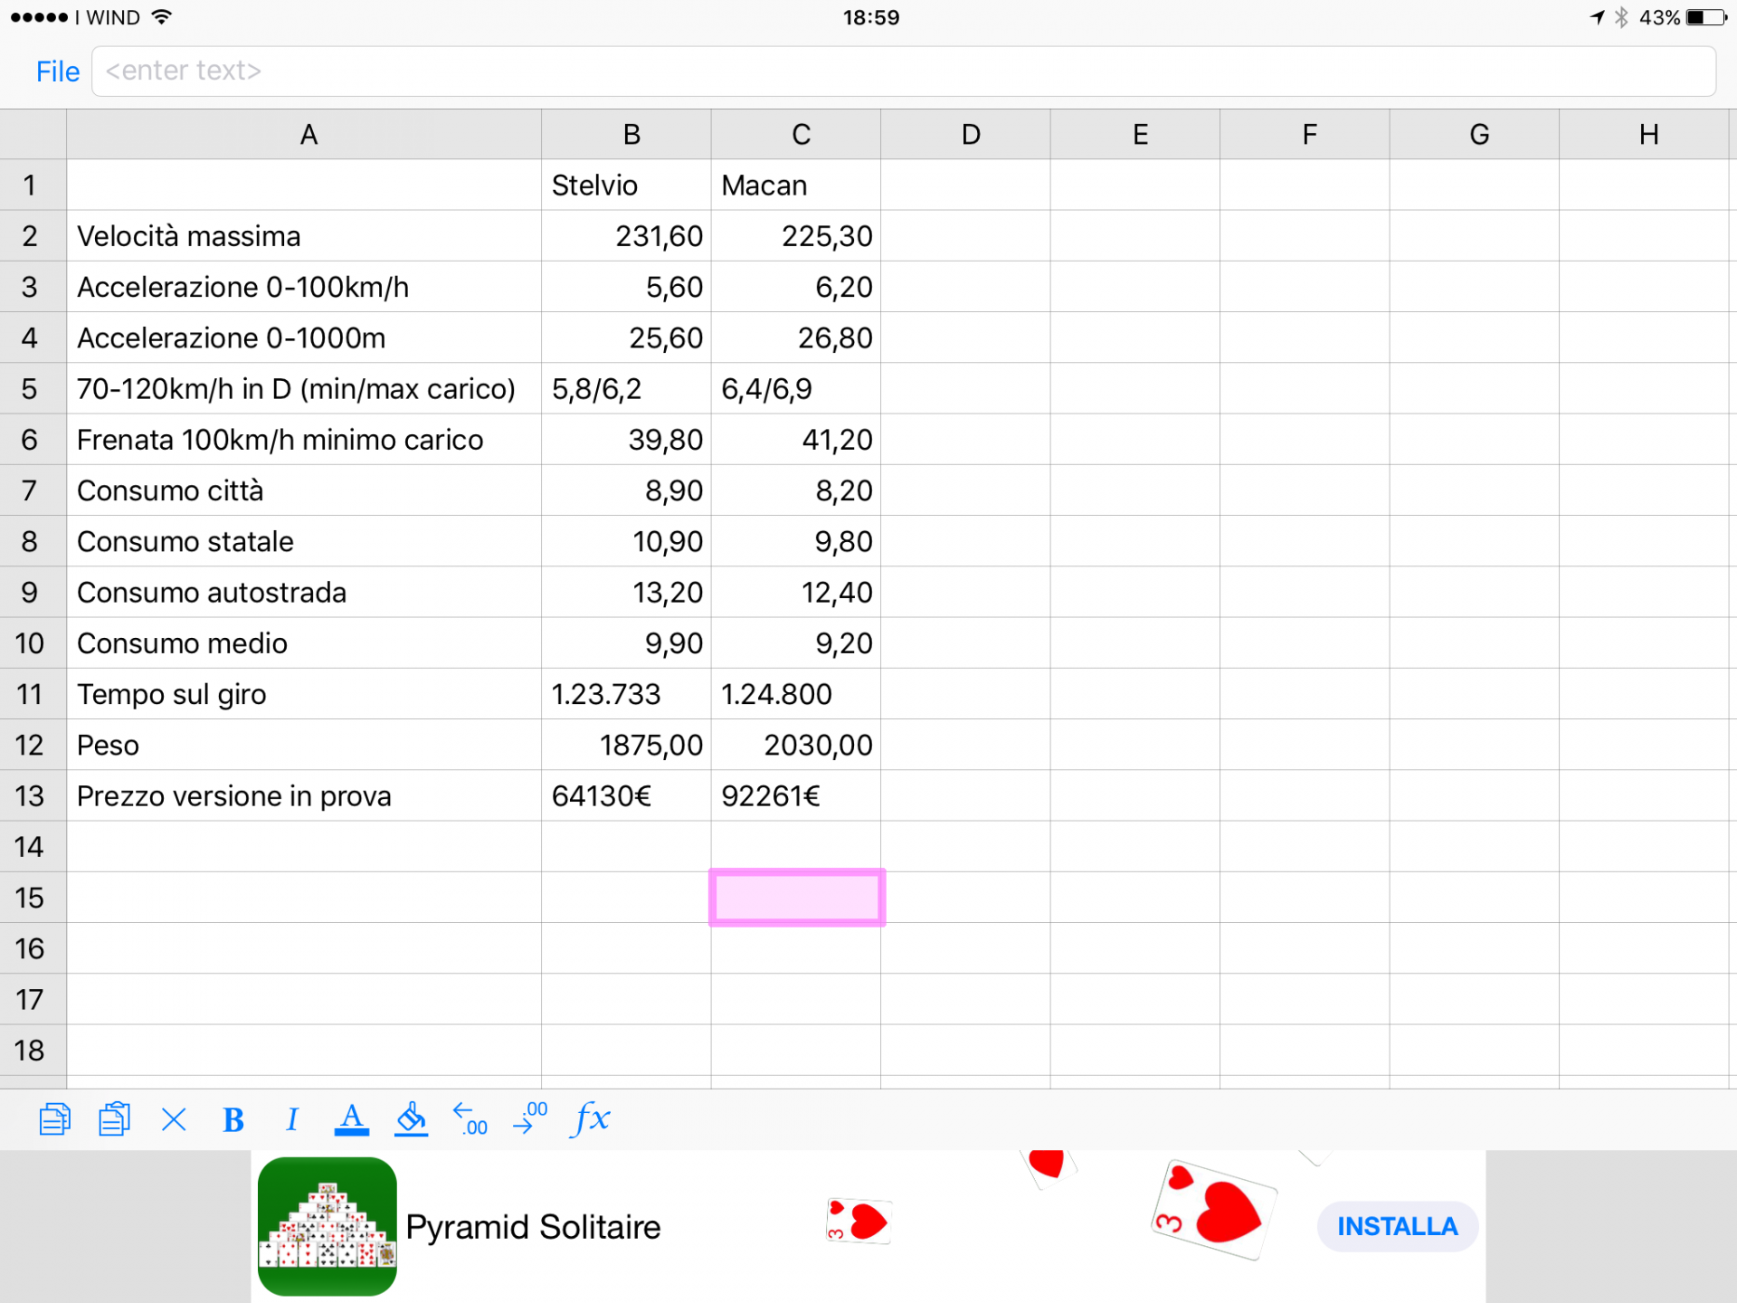Open the cell fill color bucket
This screenshot has height=1303, width=1737.
412,1119
